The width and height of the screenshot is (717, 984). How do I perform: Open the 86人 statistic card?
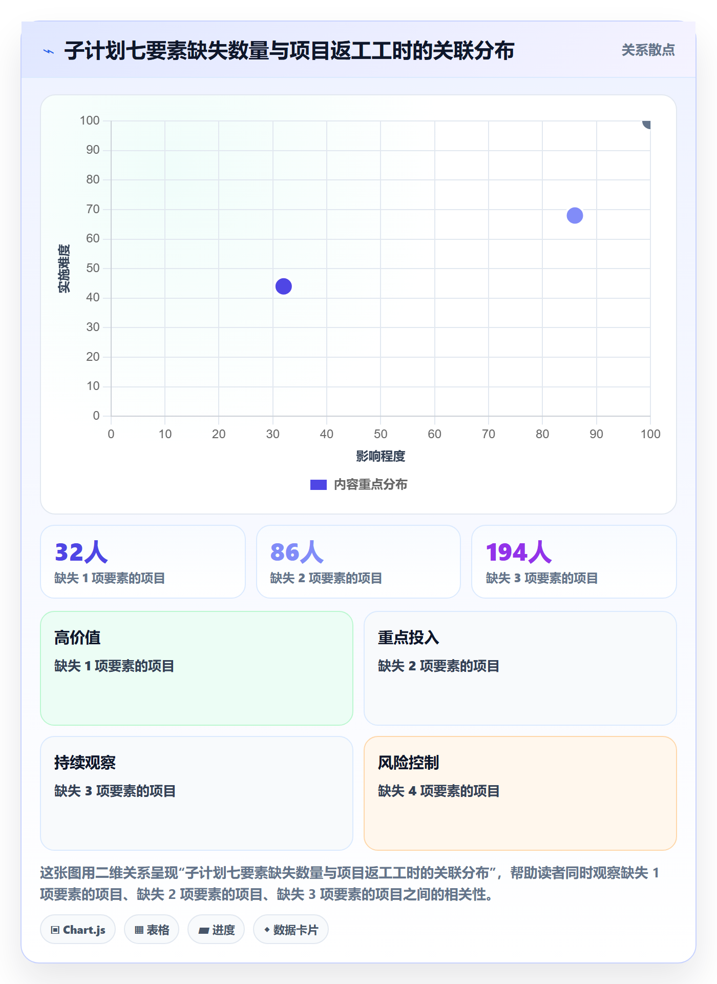click(x=358, y=562)
